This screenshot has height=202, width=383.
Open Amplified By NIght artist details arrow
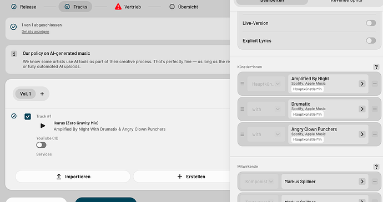pos(362,84)
